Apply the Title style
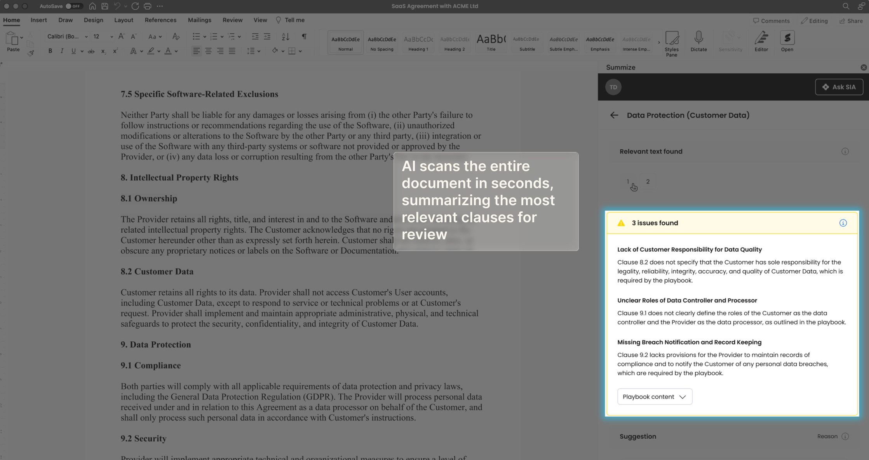869x460 pixels. [491, 42]
